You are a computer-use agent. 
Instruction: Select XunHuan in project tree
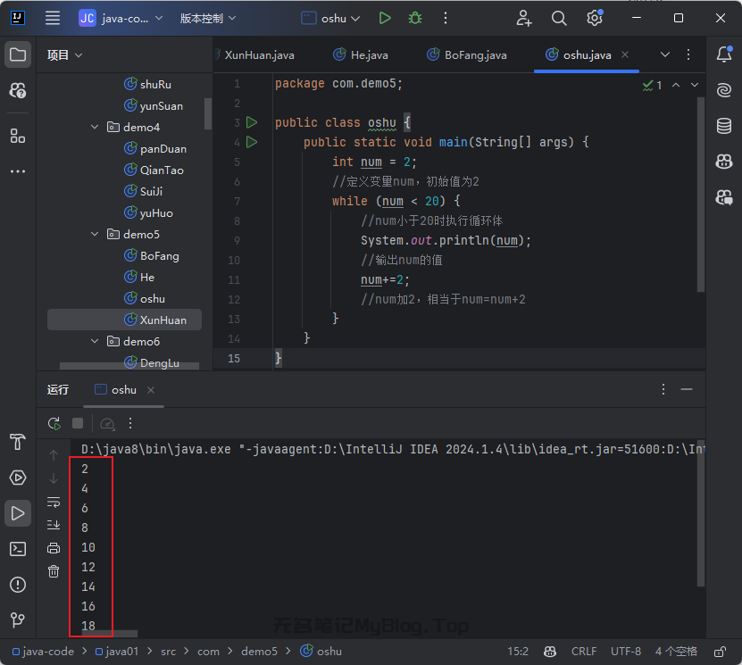[124, 320]
